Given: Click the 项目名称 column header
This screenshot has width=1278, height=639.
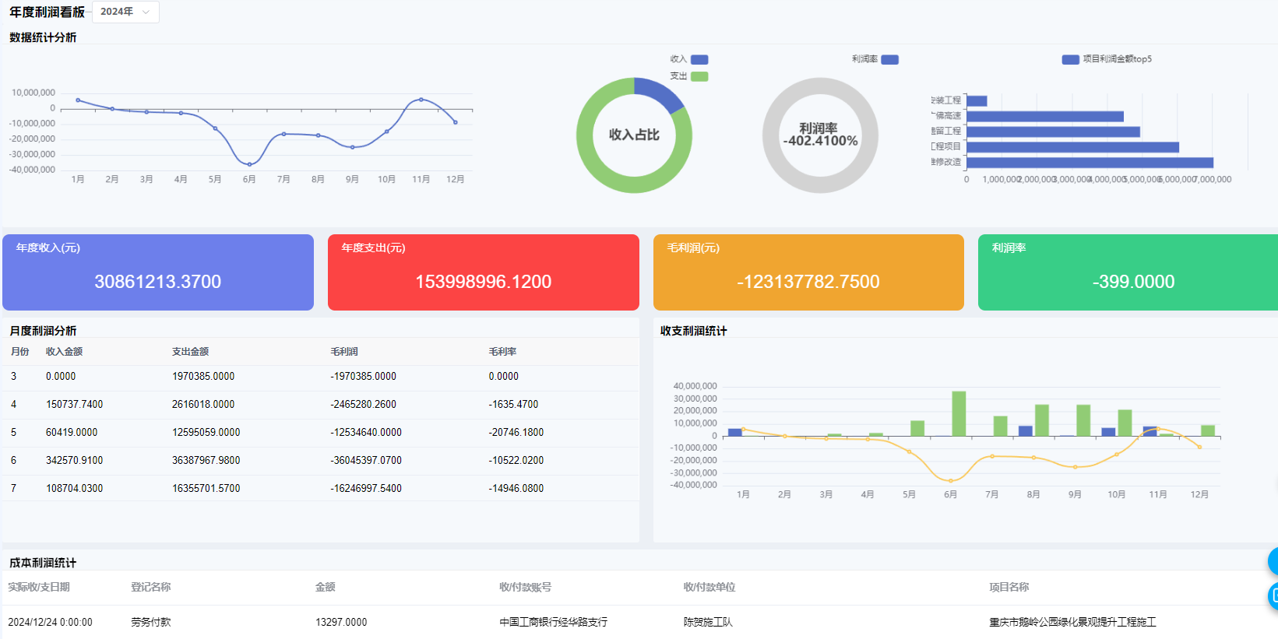Looking at the screenshot, I should pos(1009,588).
